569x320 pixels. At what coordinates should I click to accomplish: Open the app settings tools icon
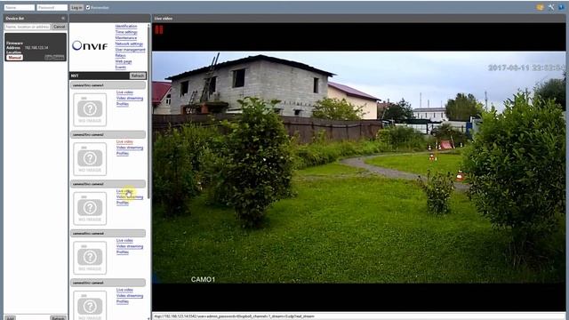point(551,7)
